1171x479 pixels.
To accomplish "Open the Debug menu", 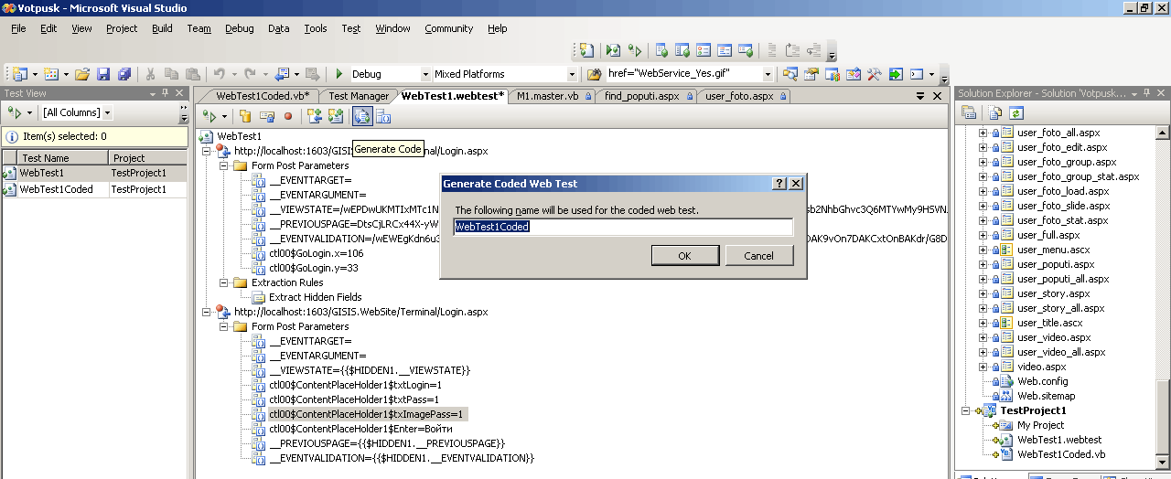I will (240, 28).
